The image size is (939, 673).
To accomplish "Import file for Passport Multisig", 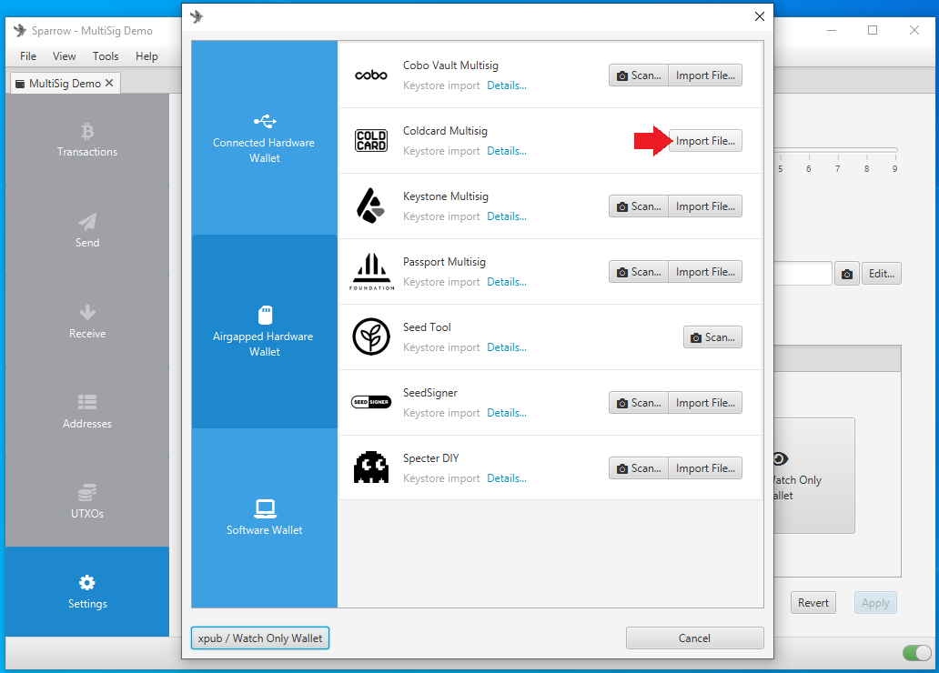I will point(705,272).
